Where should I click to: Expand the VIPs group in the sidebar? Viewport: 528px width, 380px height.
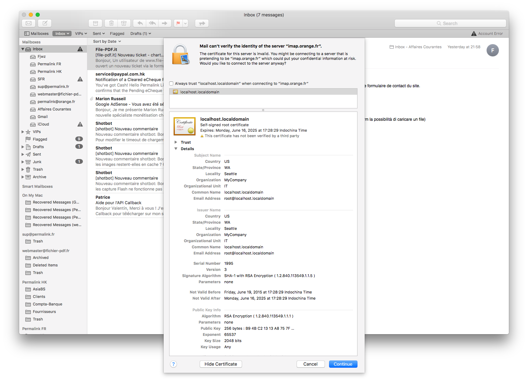pyautogui.click(x=23, y=132)
